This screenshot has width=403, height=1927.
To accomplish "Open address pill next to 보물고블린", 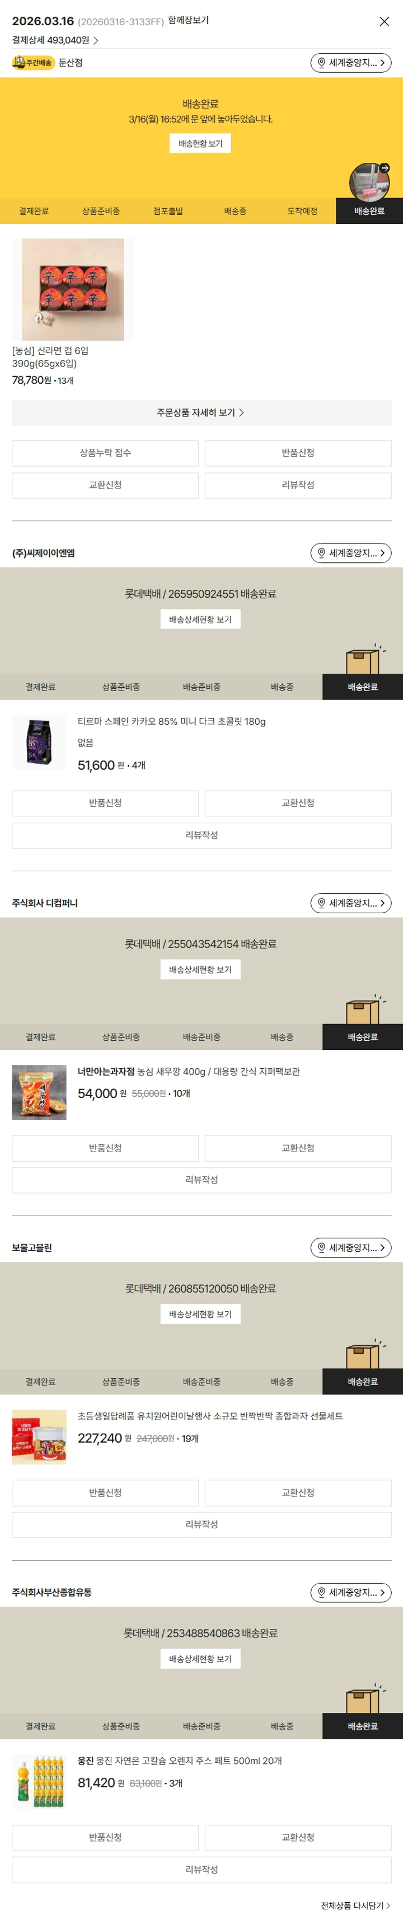I will pyautogui.click(x=351, y=1248).
